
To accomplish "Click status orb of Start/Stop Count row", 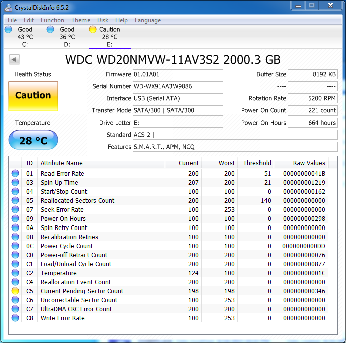I will coord(15,191).
